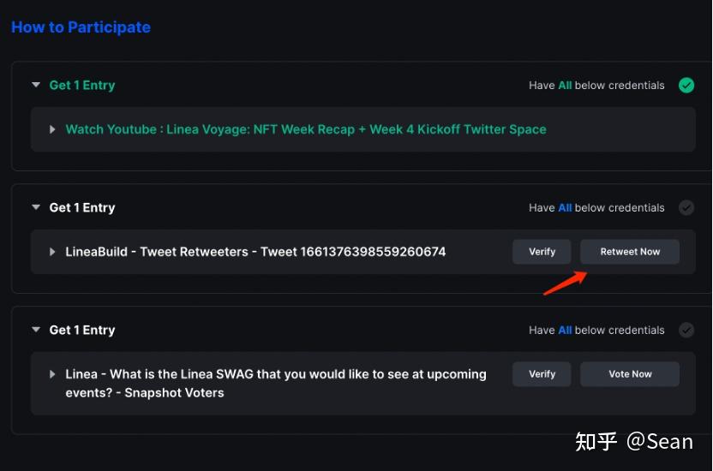Viewport: 713px width, 471px height.
Task: Collapse the second Get 1 Entry section
Action: pyautogui.click(x=36, y=207)
